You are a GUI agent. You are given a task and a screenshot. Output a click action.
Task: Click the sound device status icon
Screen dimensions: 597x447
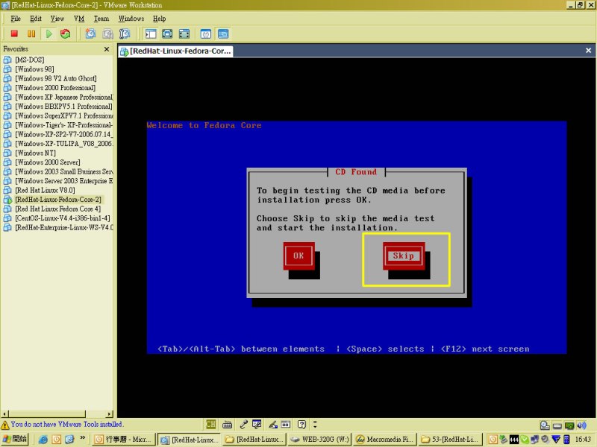581,425
